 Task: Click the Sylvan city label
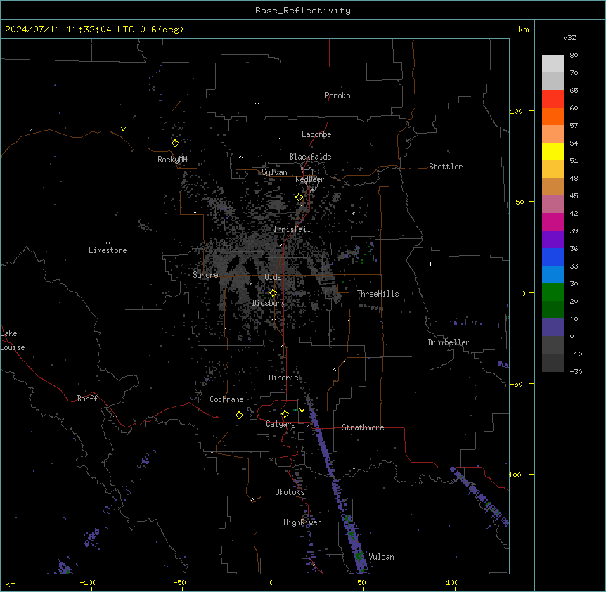pos(274,172)
